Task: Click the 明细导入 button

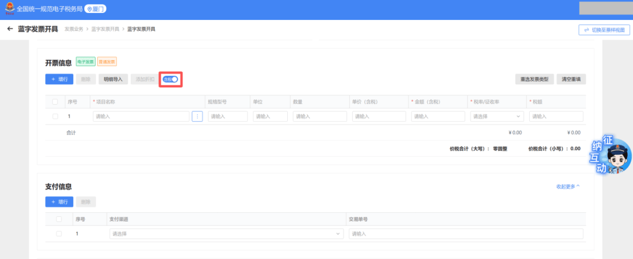Action: tap(113, 79)
